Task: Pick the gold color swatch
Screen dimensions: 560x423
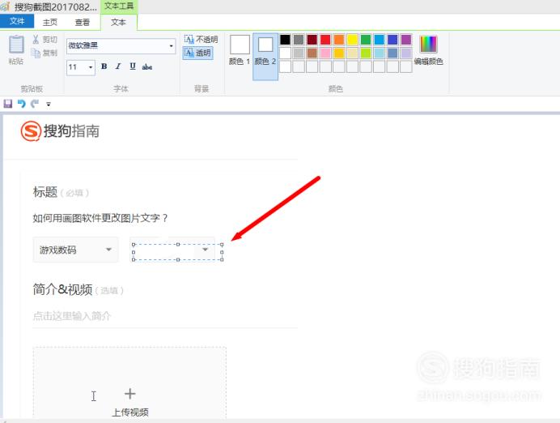Action: click(339, 53)
